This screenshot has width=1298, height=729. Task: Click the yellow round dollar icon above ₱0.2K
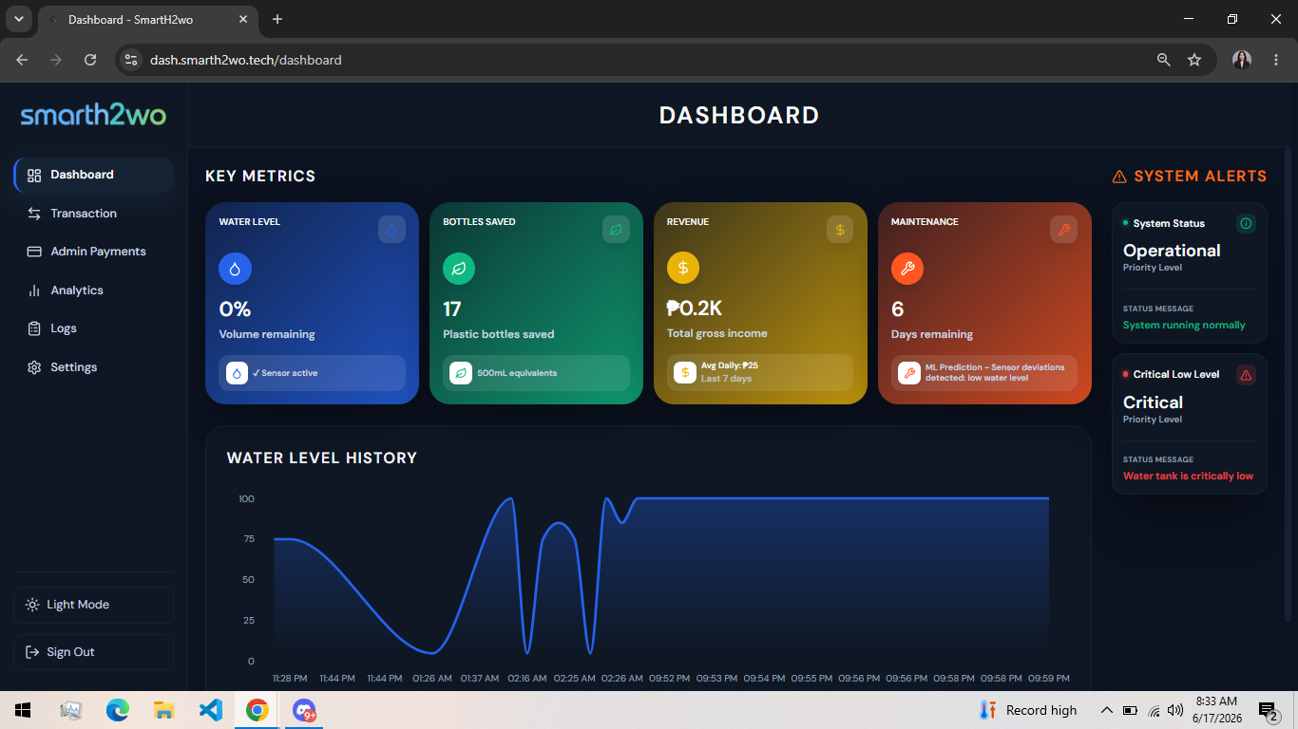point(683,269)
